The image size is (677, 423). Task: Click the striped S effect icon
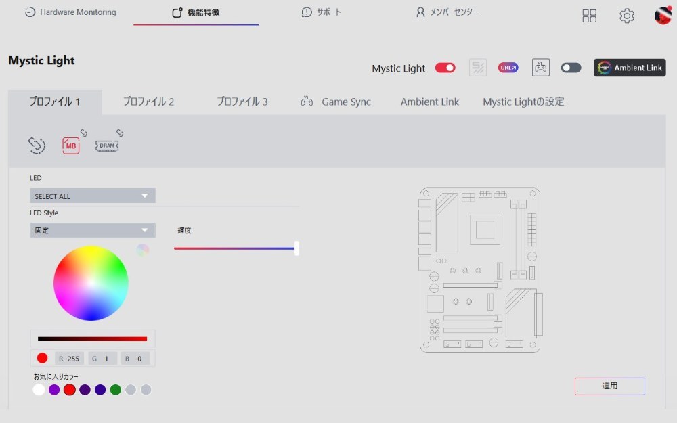pyautogui.click(x=478, y=68)
